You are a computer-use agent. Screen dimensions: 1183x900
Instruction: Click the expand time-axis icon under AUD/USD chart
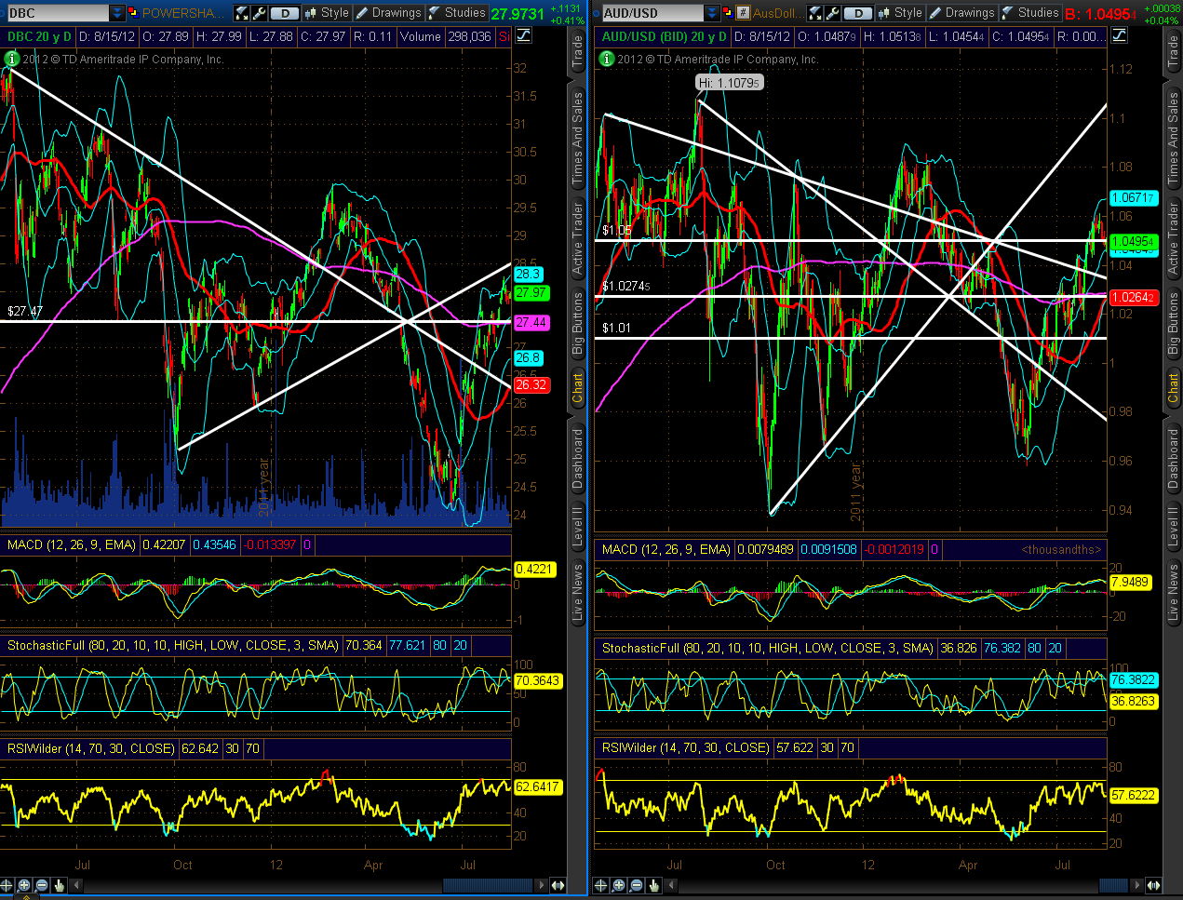coord(1153,885)
